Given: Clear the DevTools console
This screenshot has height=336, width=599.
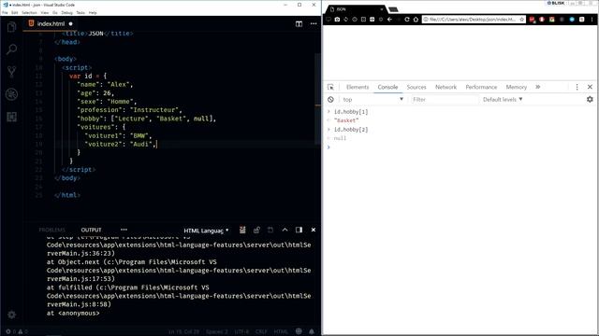Looking at the screenshot, I should (330, 100).
